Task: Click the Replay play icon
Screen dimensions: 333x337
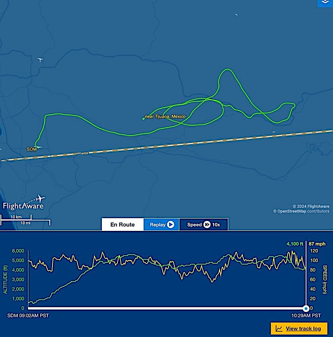Action: coord(171,225)
